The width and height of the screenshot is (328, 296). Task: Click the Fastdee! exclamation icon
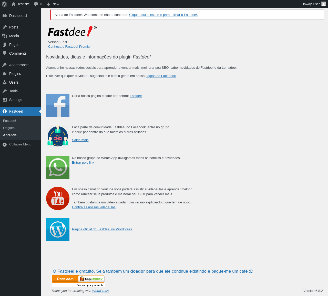point(5,111)
